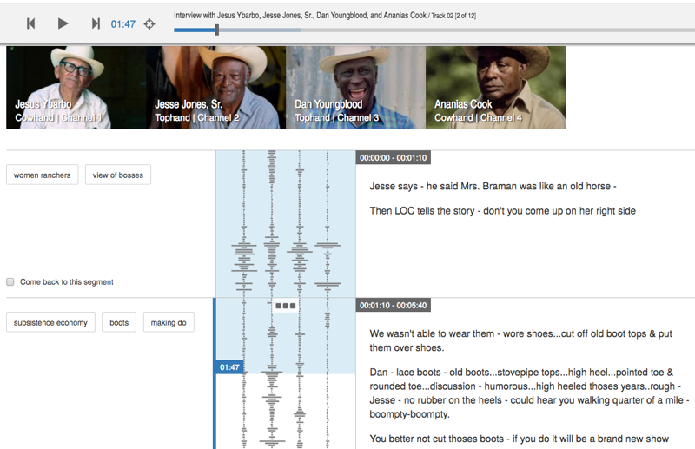Image resolution: width=695 pixels, height=449 pixels.
Task: Click the 00:00:00 - 00:01:10 timestamp label
Action: tap(393, 158)
